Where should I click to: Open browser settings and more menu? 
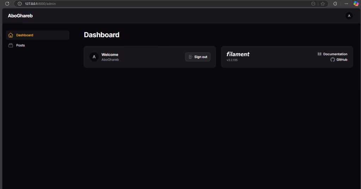pos(346,4)
